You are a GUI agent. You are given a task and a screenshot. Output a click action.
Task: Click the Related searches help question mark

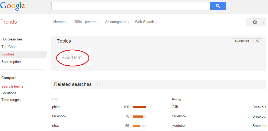coord(98,84)
